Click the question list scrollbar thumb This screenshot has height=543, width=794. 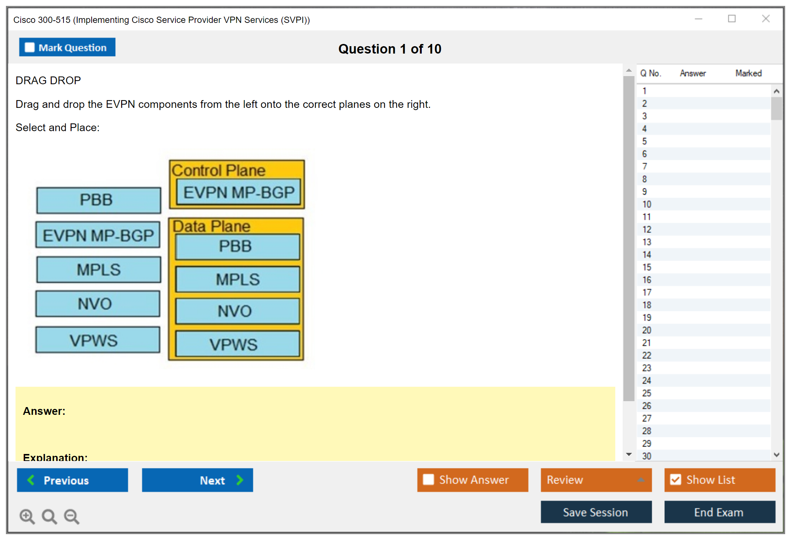coord(776,108)
